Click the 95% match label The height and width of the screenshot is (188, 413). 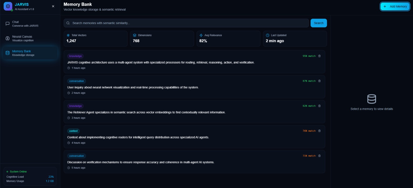click(309, 56)
